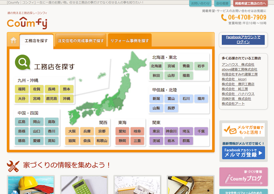The image size is (274, 194).
Task: Select 岐阜 prefecture button
Action: [x=137, y=131]
